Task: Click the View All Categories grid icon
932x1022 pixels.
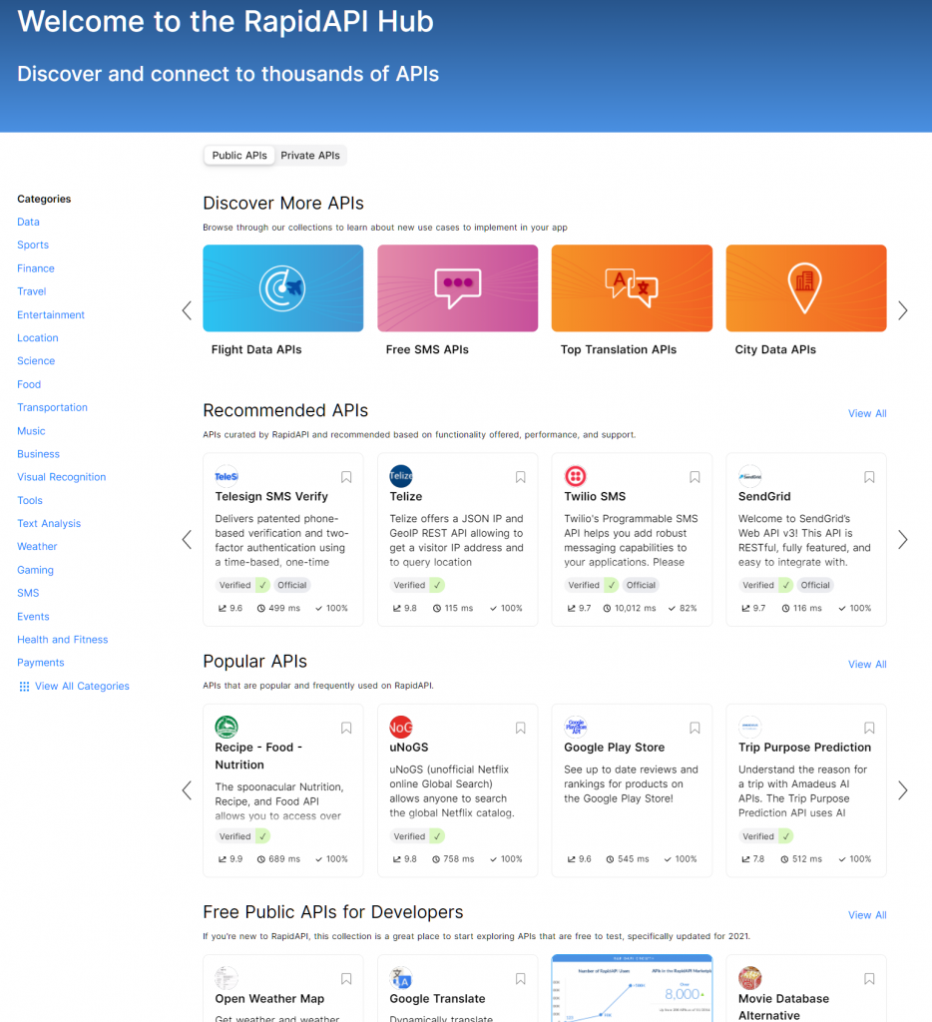Action: 25,687
